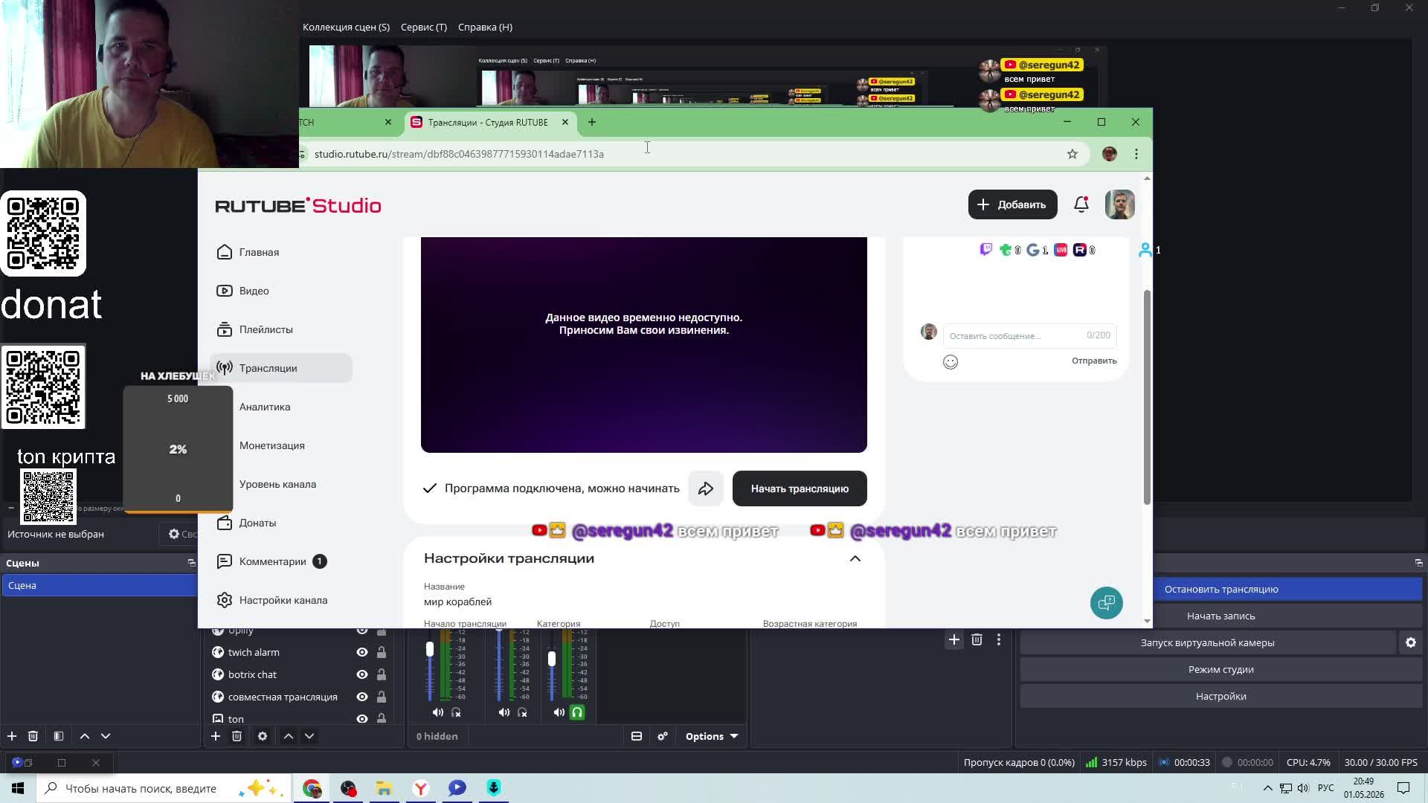Open the Сервис (T) menu
1428x803 pixels.
tap(424, 27)
